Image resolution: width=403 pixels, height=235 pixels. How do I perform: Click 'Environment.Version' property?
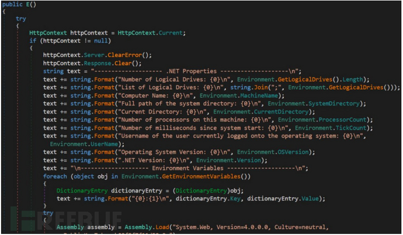tap(228, 160)
